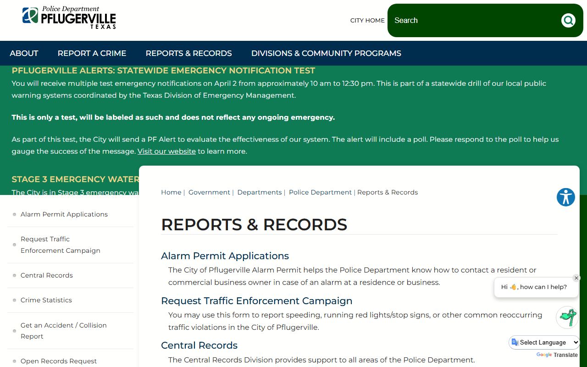Navigate to Police Department breadcrumb
The height and width of the screenshot is (367, 587).
[x=320, y=192]
